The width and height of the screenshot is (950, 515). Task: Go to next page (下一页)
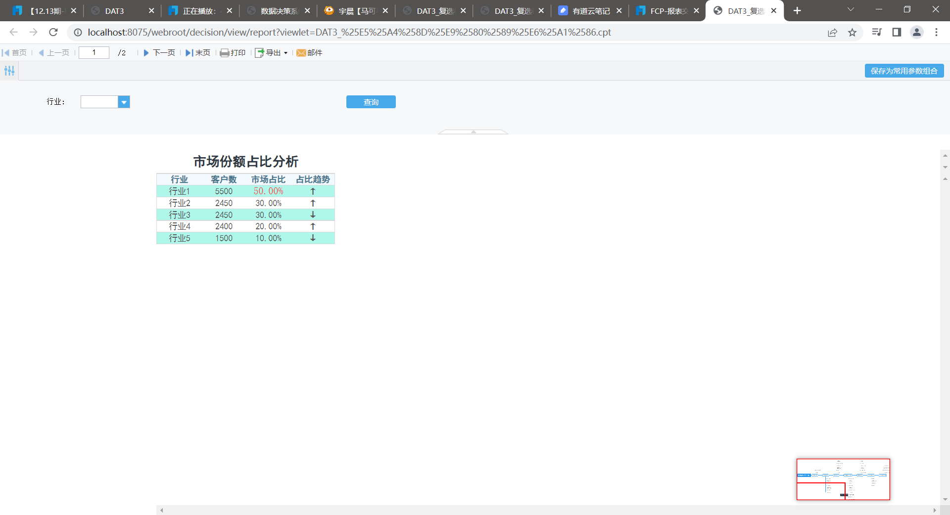pos(159,53)
